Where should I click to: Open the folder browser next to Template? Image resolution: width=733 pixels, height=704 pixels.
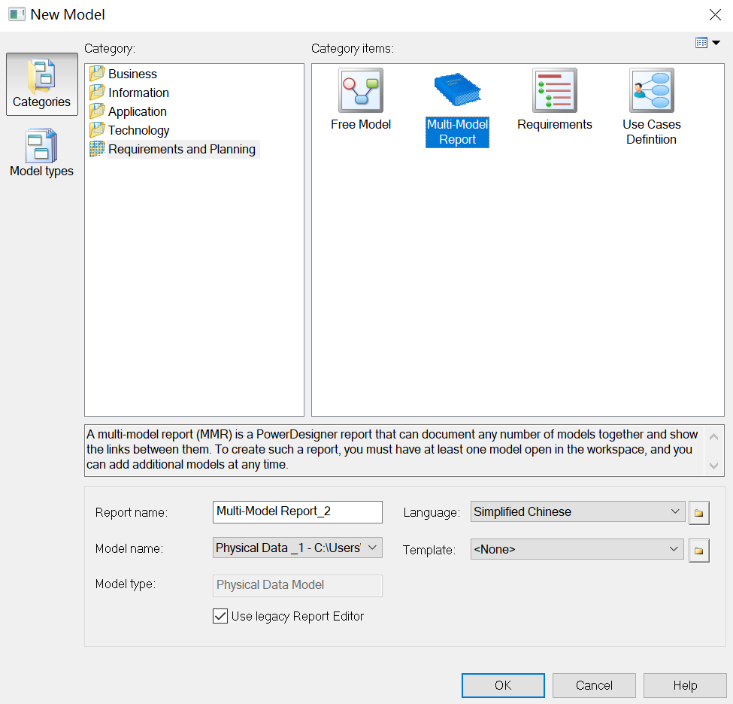tap(698, 550)
